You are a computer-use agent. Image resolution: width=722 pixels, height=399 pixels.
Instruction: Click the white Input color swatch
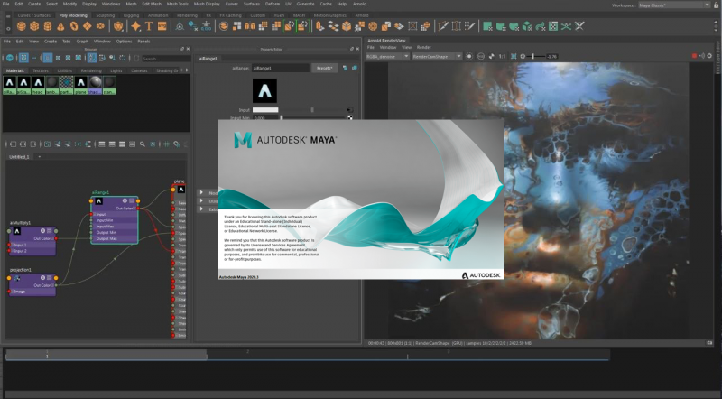pos(265,110)
